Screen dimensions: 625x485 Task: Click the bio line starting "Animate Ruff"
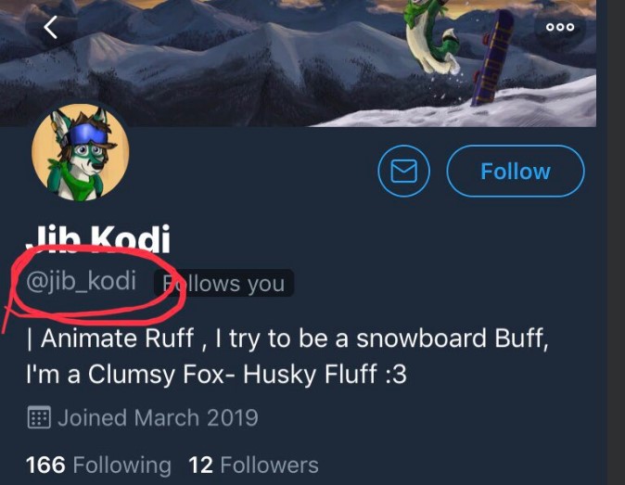[287, 338]
